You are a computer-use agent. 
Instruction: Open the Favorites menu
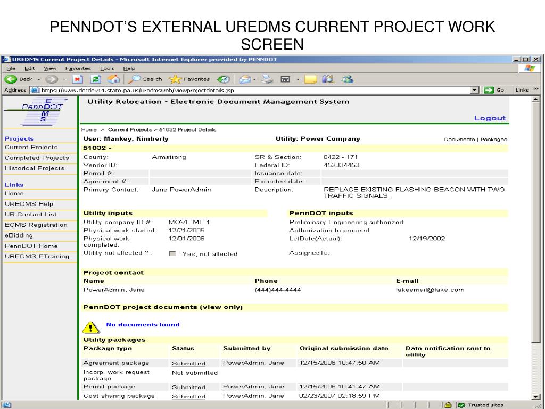(x=78, y=68)
